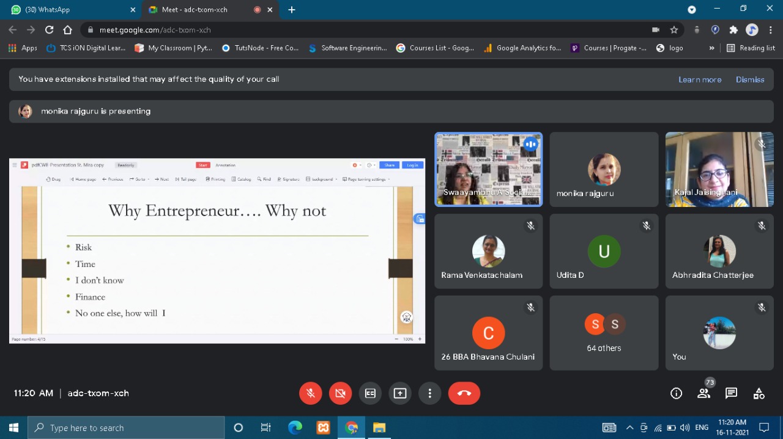The height and width of the screenshot is (439, 783).
Task: Click the 64 others participants tile
Action: click(x=604, y=333)
